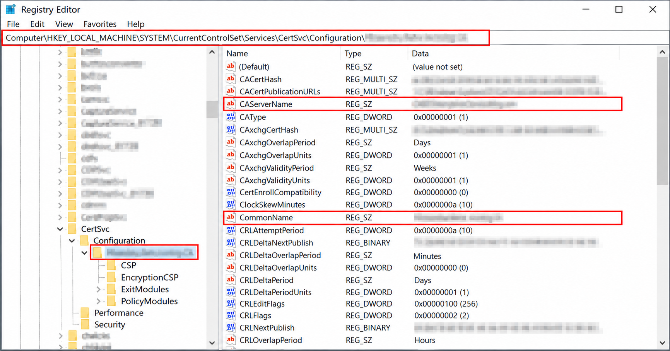670x351 pixels.
Task: Click the CAServerName string value icon
Action: (231, 104)
